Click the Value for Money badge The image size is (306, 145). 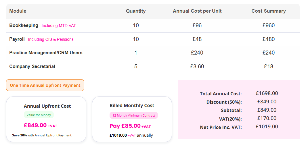39,115
